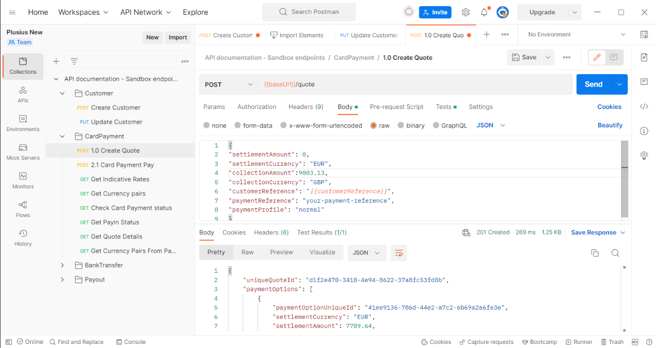Screen dimensions: 656x348
Task: Switch to the Update Customer request tab
Action: pyautogui.click(x=369, y=35)
